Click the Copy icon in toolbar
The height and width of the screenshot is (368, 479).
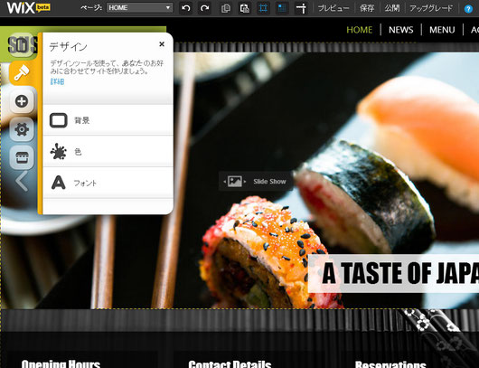click(225, 8)
